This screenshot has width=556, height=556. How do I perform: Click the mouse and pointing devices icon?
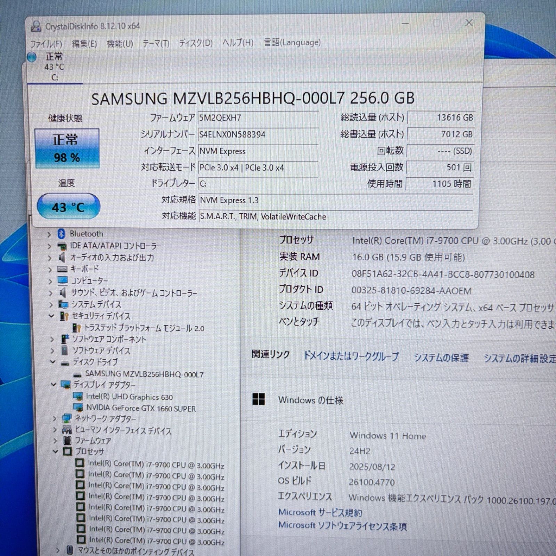tap(69, 550)
